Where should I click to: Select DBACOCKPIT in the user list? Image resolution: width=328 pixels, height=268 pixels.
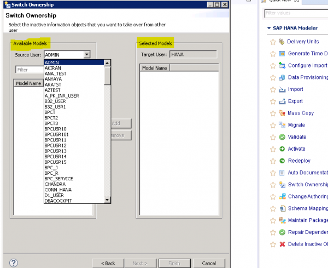coord(74,201)
